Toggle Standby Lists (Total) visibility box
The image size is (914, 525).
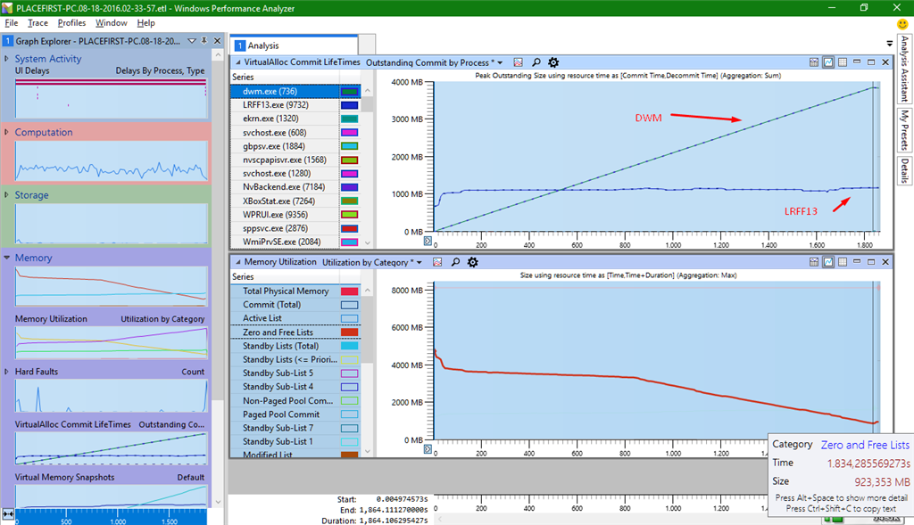349,346
